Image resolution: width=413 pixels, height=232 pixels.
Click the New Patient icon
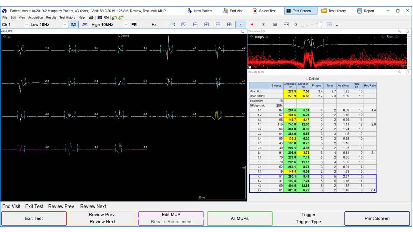(190, 11)
